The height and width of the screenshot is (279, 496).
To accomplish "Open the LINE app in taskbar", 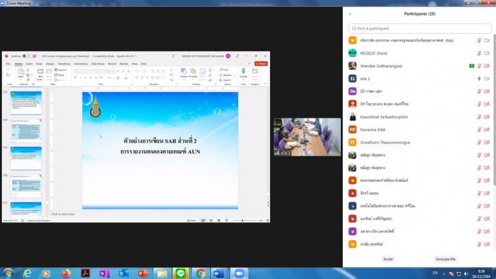I will click(181, 273).
